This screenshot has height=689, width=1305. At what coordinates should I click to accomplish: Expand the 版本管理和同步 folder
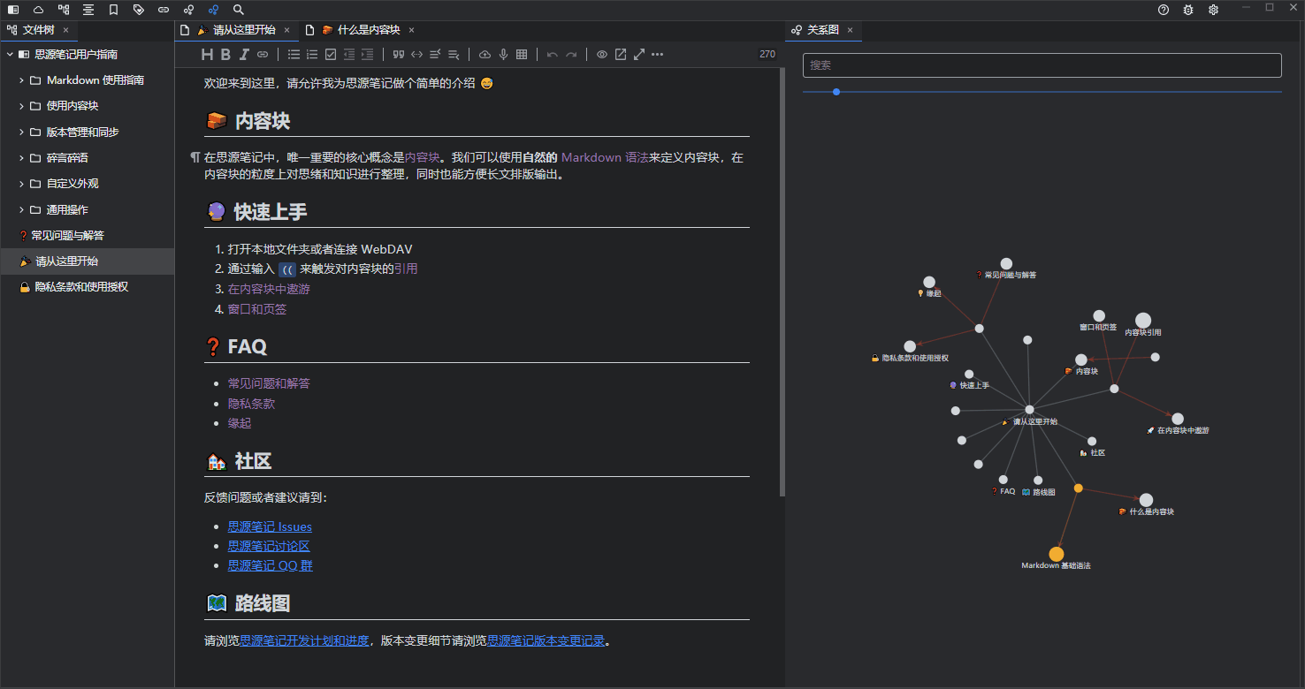coord(22,132)
